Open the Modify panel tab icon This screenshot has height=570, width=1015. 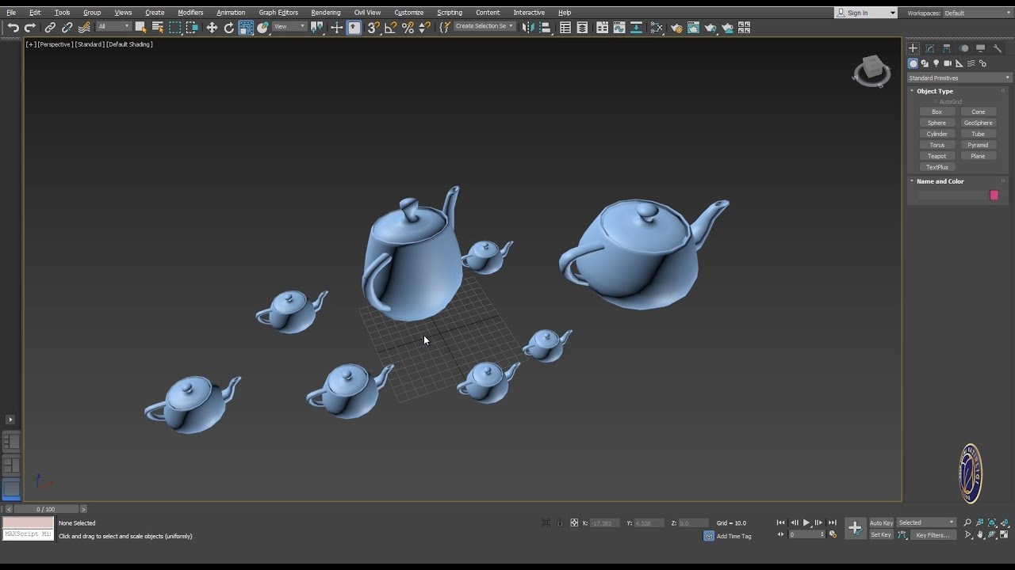[x=930, y=48]
